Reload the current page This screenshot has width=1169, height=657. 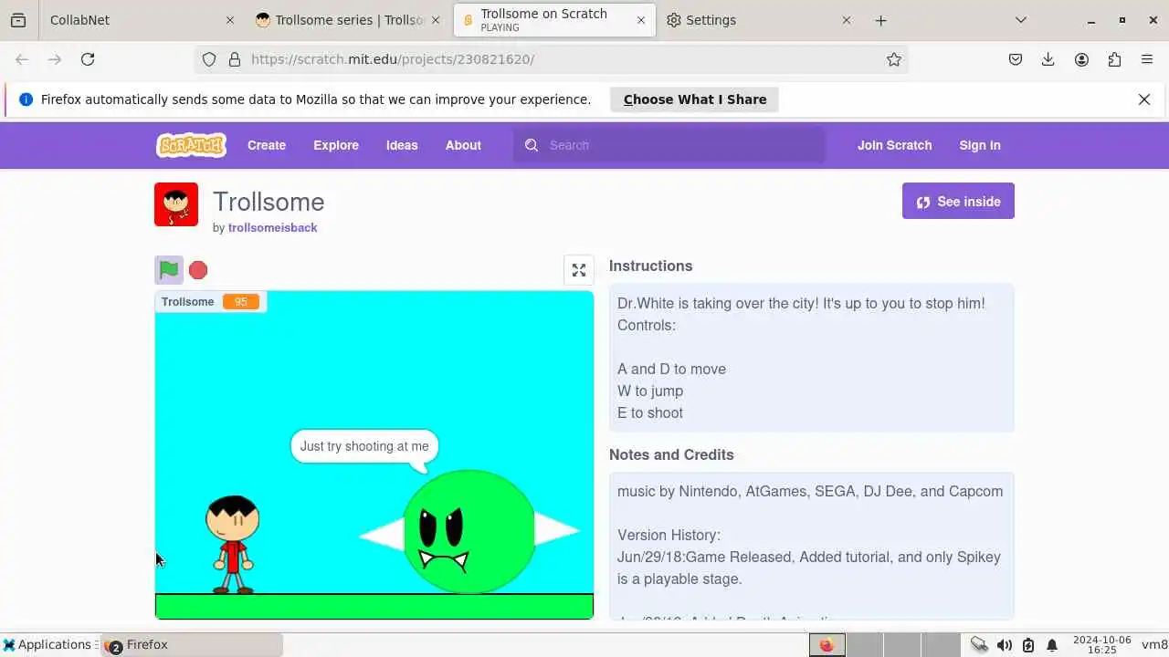point(88,59)
